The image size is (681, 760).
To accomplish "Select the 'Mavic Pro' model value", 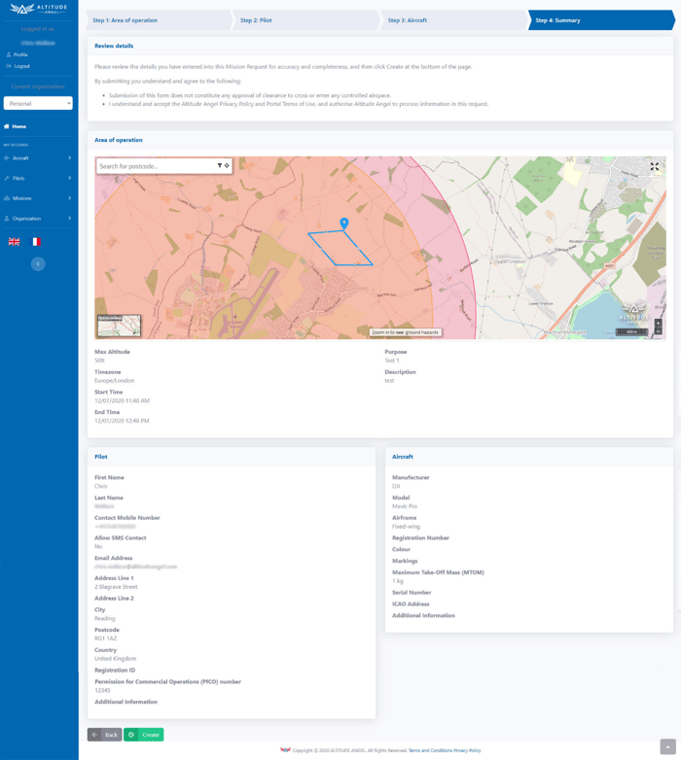I will 405,506.
